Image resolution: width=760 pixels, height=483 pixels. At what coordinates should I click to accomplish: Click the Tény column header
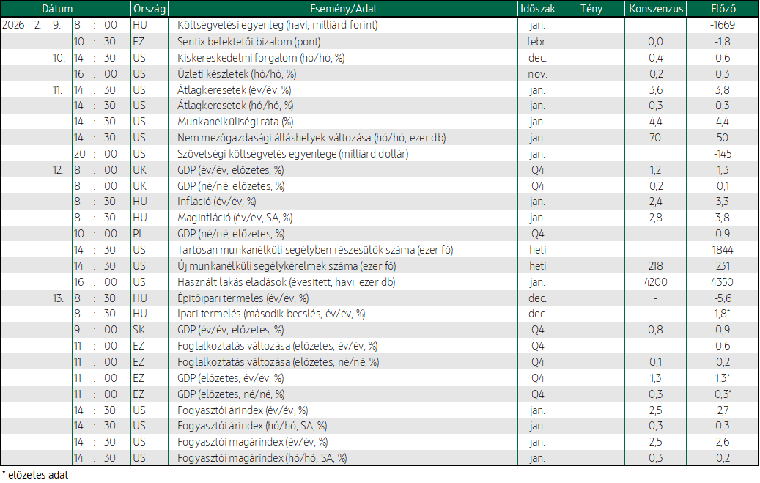point(591,9)
